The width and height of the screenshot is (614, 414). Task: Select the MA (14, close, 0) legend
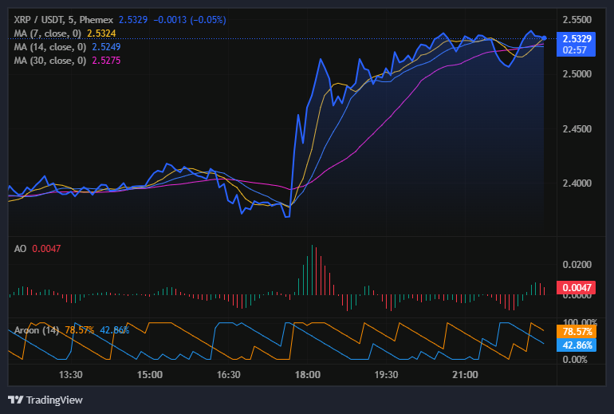pyautogui.click(x=49, y=46)
